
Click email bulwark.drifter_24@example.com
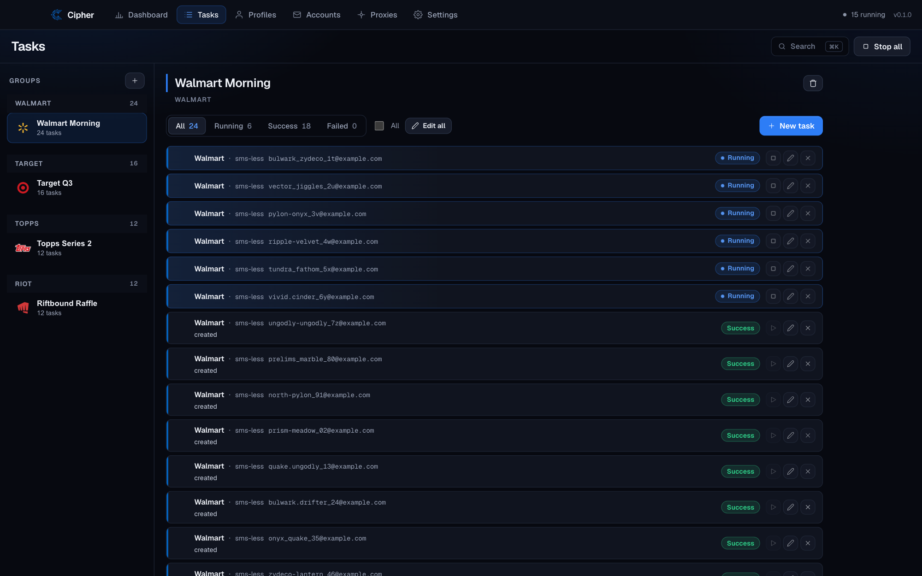[x=327, y=503]
